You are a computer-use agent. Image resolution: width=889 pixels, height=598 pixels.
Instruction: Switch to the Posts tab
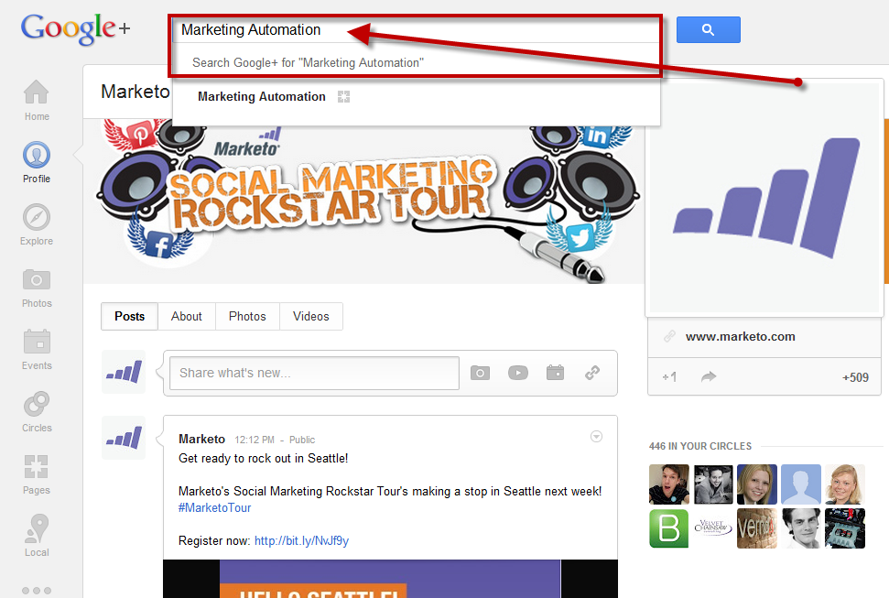click(129, 316)
